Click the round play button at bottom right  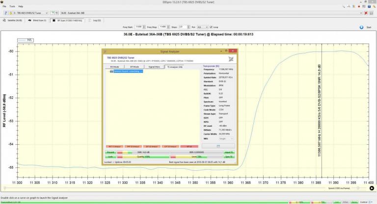tap(372, 188)
